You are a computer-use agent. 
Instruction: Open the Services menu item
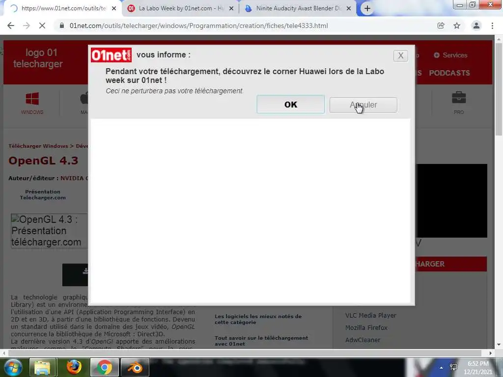[450, 55]
